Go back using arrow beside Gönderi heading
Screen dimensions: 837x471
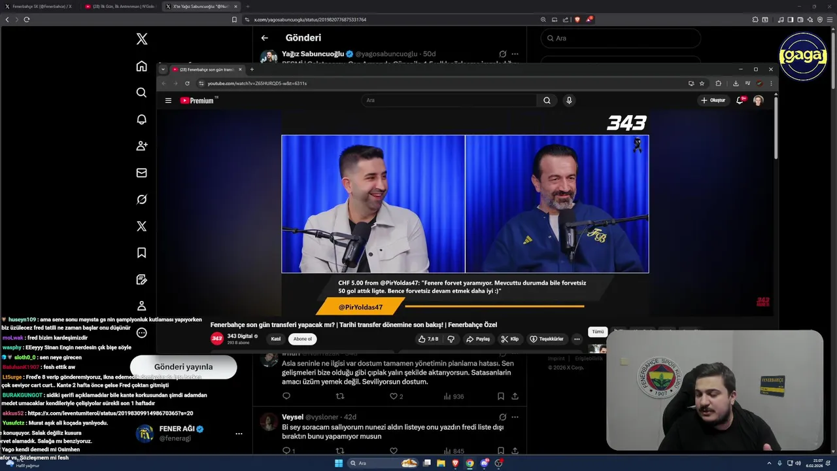[264, 38]
